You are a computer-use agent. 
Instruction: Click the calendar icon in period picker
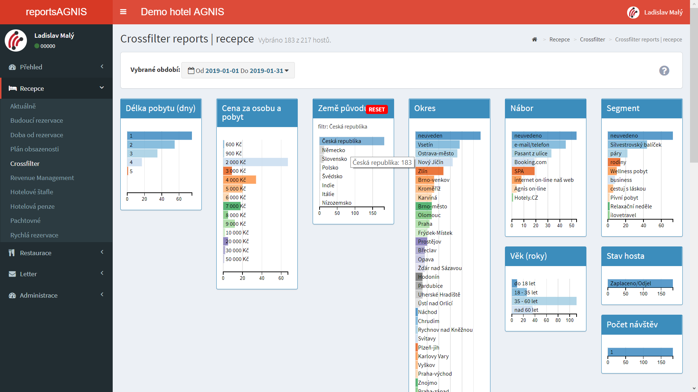191,71
